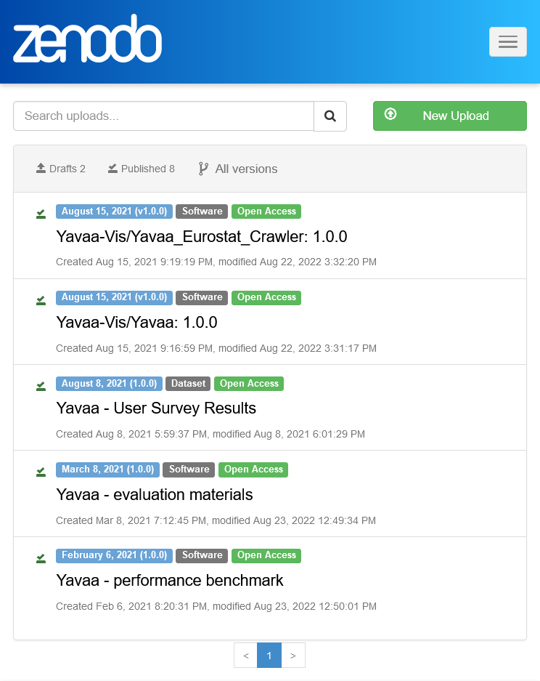Click the Dataset badge on Survey Results
The image size is (540, 681).
pyautogui.click(x=188, y=384)
